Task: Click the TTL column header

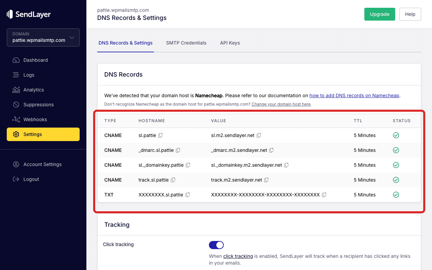Action: [x=357, y=121]
